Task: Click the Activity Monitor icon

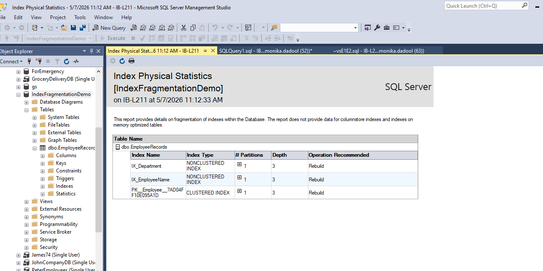Action: (249, 28)
